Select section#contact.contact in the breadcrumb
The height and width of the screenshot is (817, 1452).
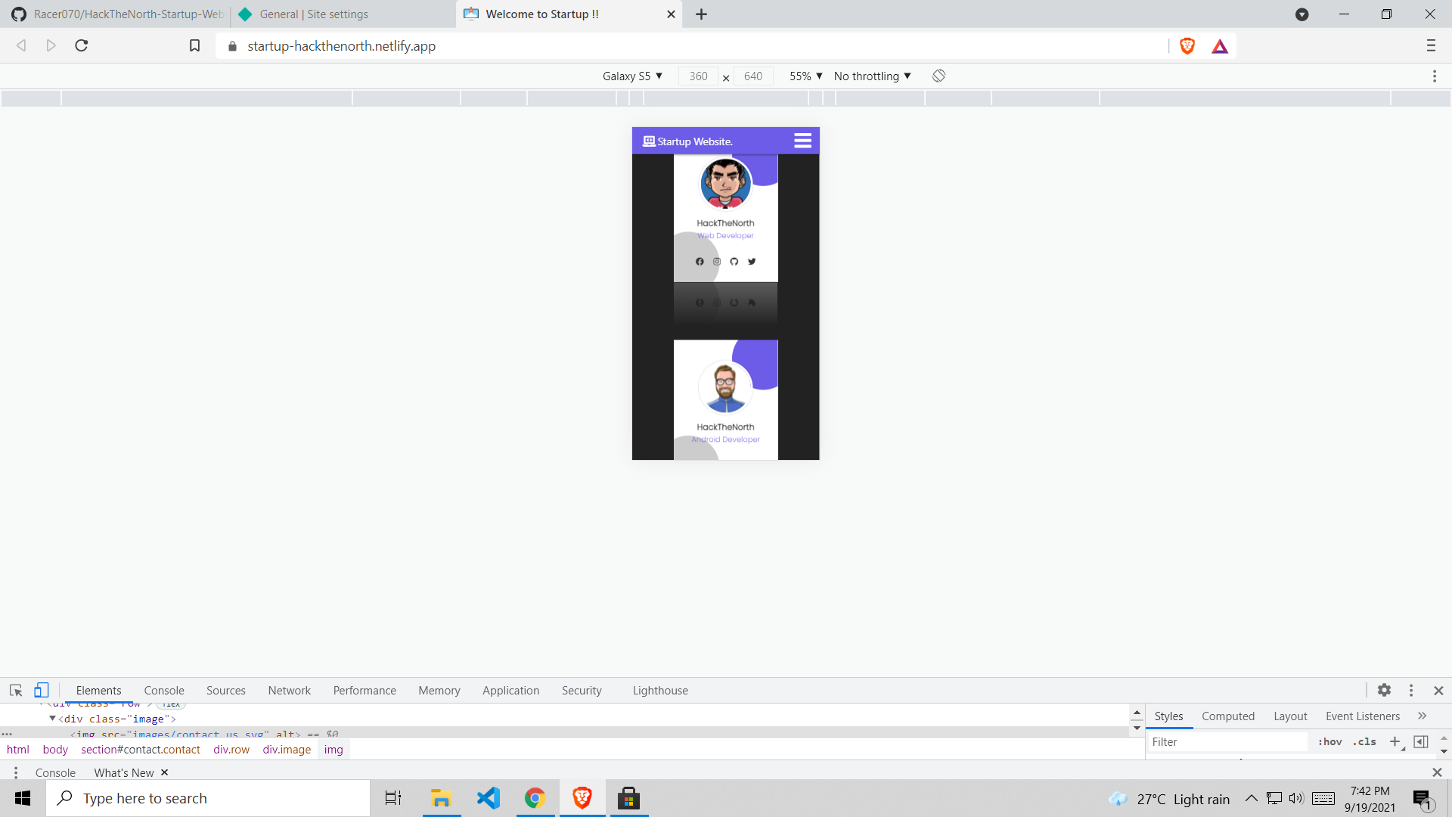click(x=141, y=749)
